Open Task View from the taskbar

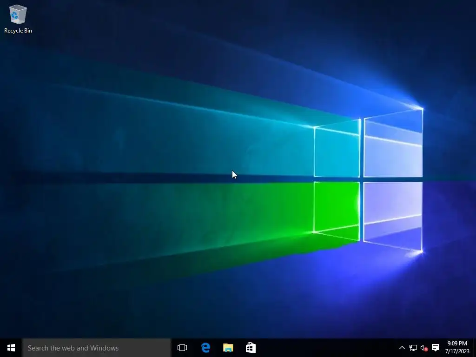click(182, 348)
